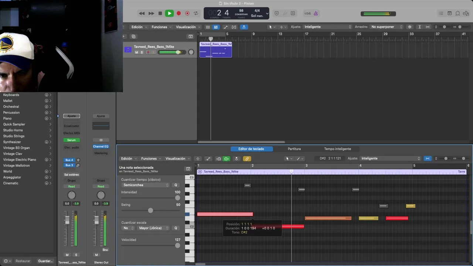This screenshot has width=473, height=266.
Task: Toggle the capture recording button
Action: pos(187,13)
